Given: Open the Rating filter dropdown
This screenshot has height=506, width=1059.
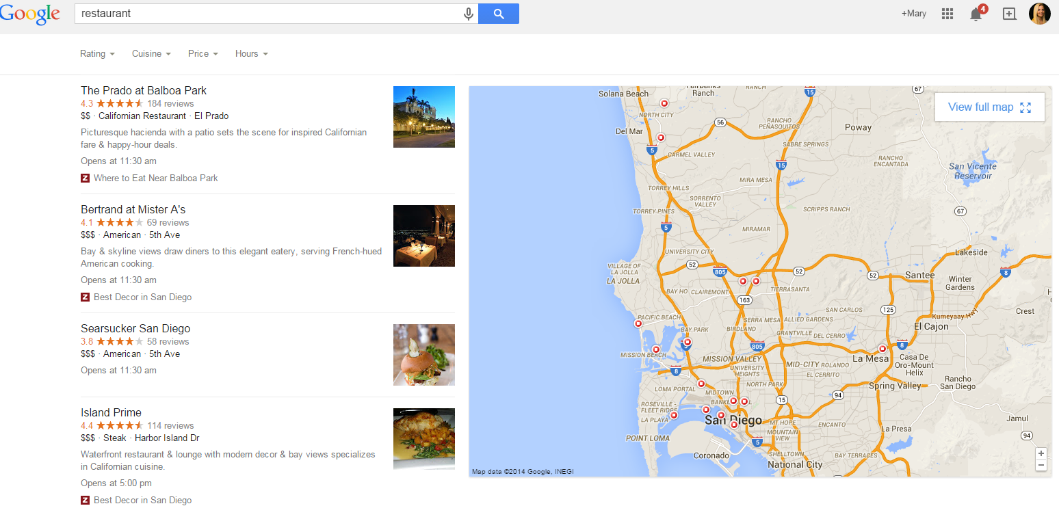Looking at the screenshot, I should [97, 53].
